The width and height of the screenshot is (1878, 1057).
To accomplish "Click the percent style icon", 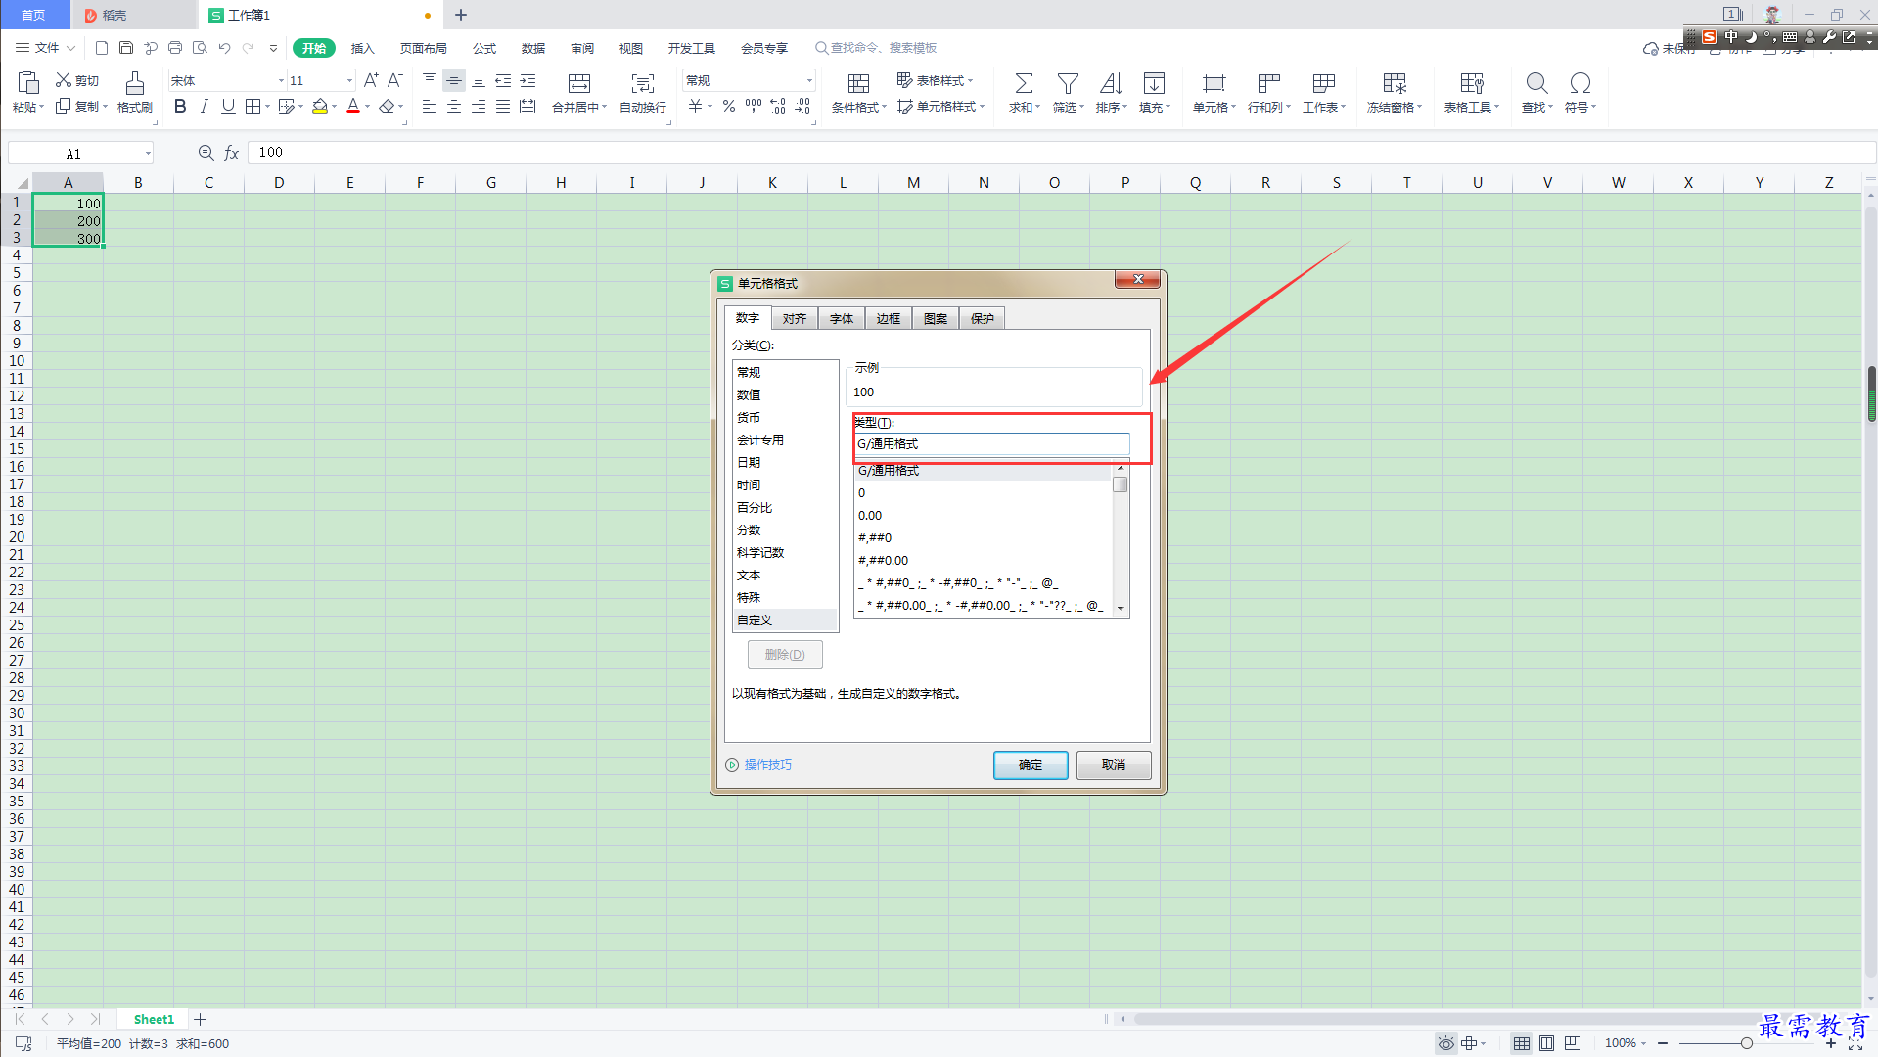I will click(729, 106).
